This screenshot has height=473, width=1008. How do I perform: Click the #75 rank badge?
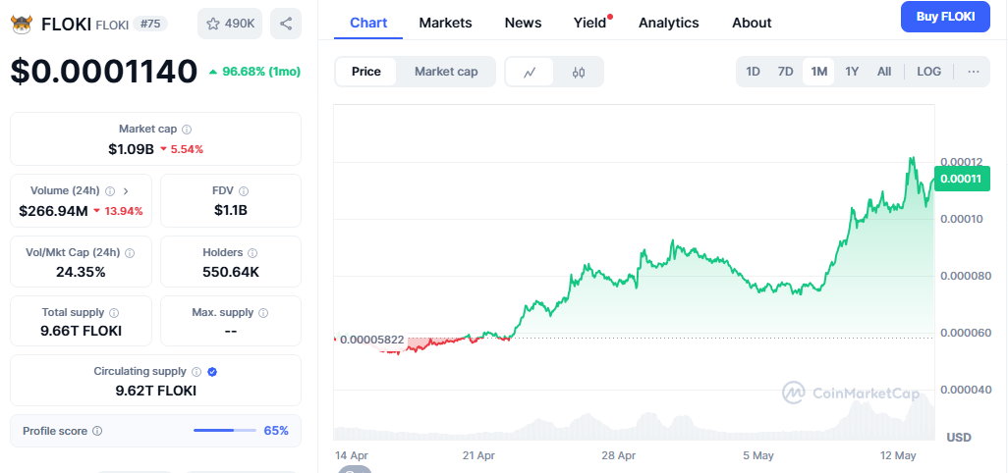tap(151, 24)
